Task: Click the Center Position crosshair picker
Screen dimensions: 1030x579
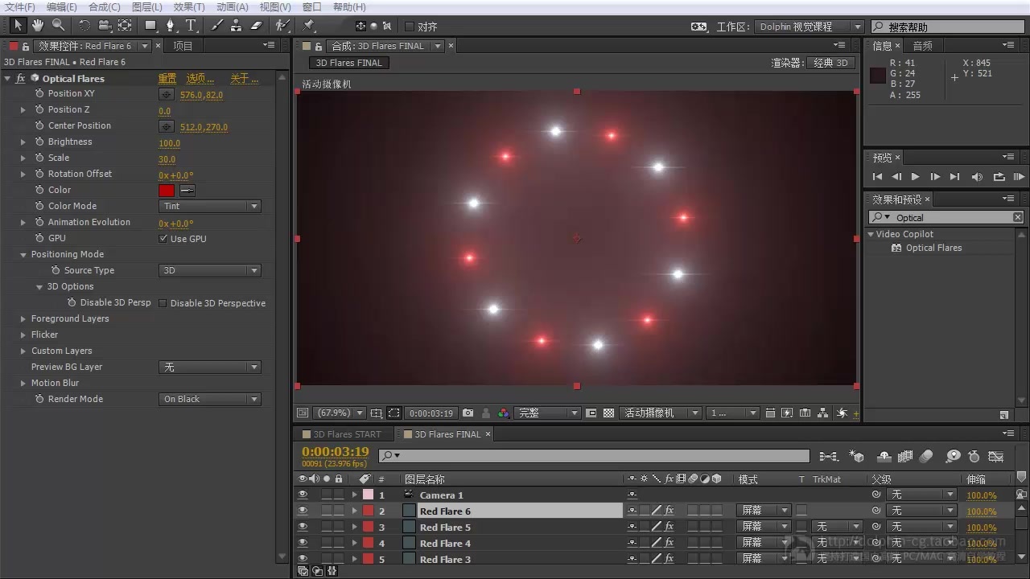Action: 167,126
